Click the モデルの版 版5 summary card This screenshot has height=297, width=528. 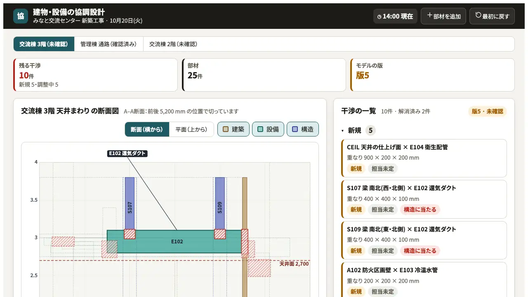[x=432, y=75]
